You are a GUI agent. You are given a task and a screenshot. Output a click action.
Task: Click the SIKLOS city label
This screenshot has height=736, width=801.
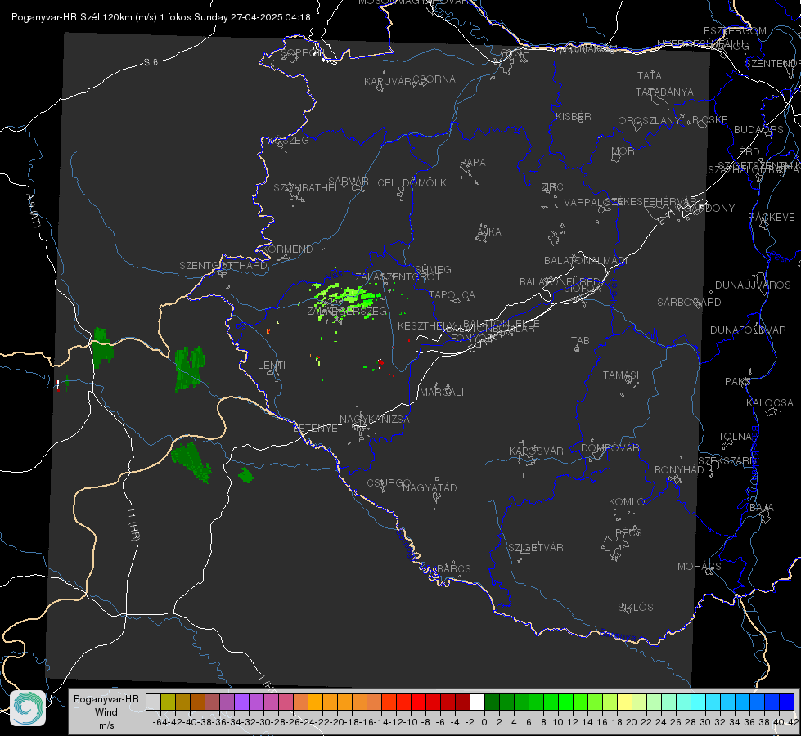point(636,607)
